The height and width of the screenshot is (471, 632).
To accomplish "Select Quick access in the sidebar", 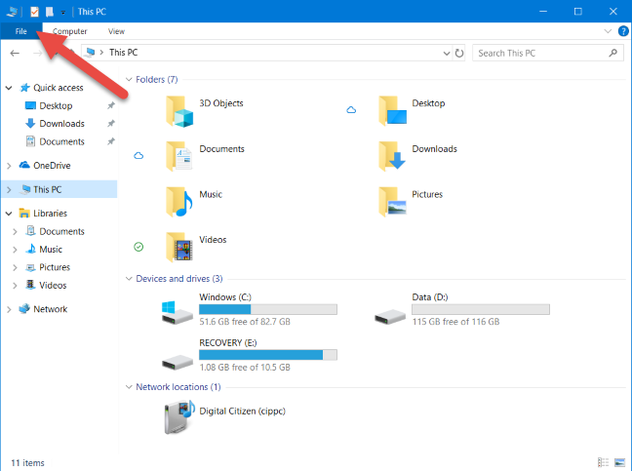I will 59,88.
